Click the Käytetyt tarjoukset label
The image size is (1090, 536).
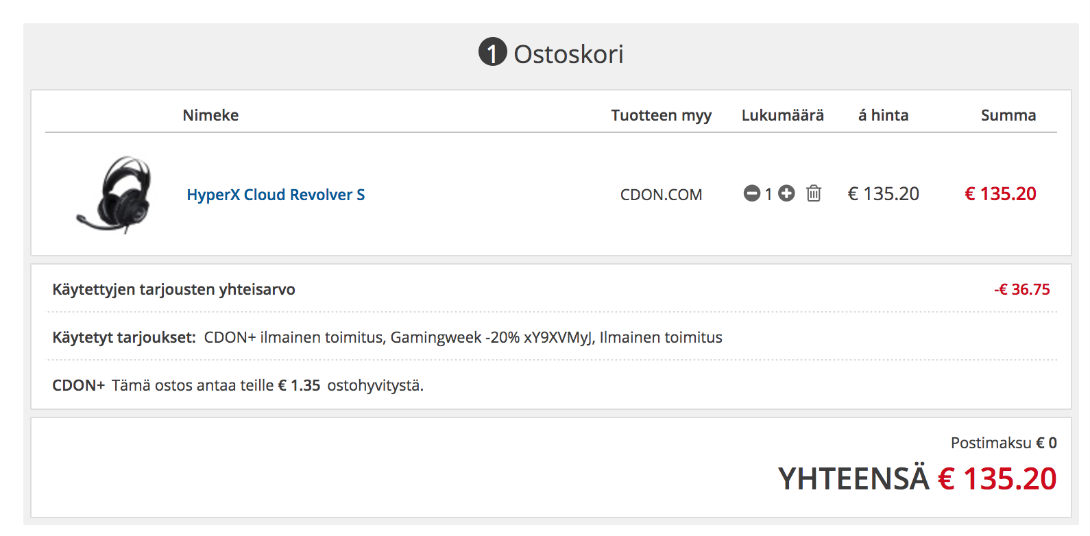(x=124, y=337)
